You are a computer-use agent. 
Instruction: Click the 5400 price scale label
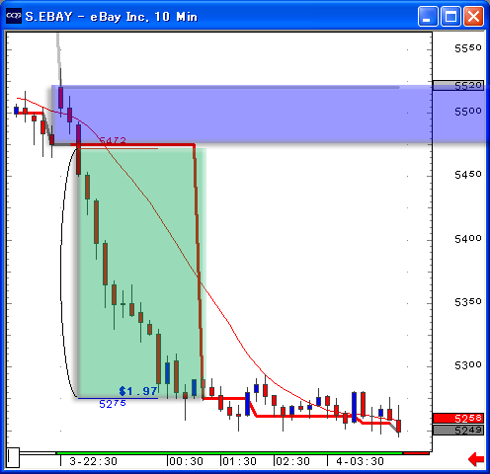pos(468,238)
